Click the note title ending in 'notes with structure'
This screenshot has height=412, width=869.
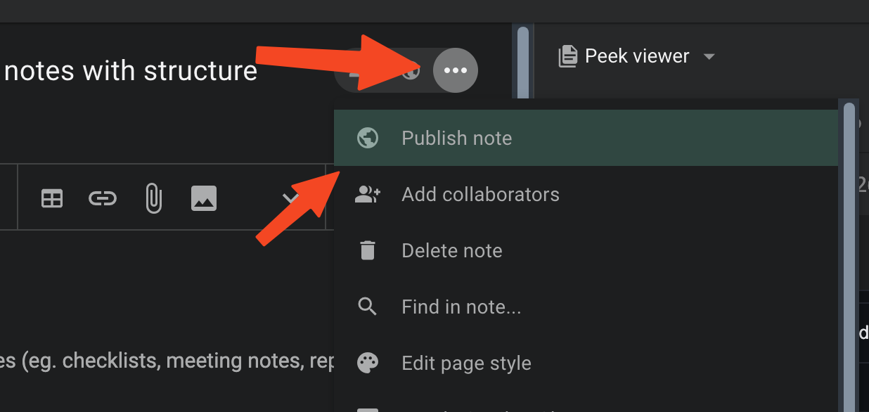coord(131,71)
